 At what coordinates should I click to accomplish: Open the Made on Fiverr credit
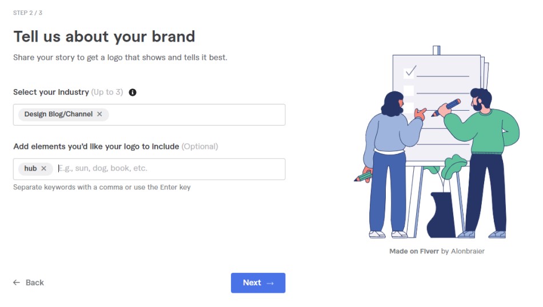[x=414, y=251]
